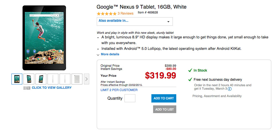Viewport: 275px width, 132px height.
Task: Open the 3 Reviews link
Action: pyautogui.click(x=125, y=13)
